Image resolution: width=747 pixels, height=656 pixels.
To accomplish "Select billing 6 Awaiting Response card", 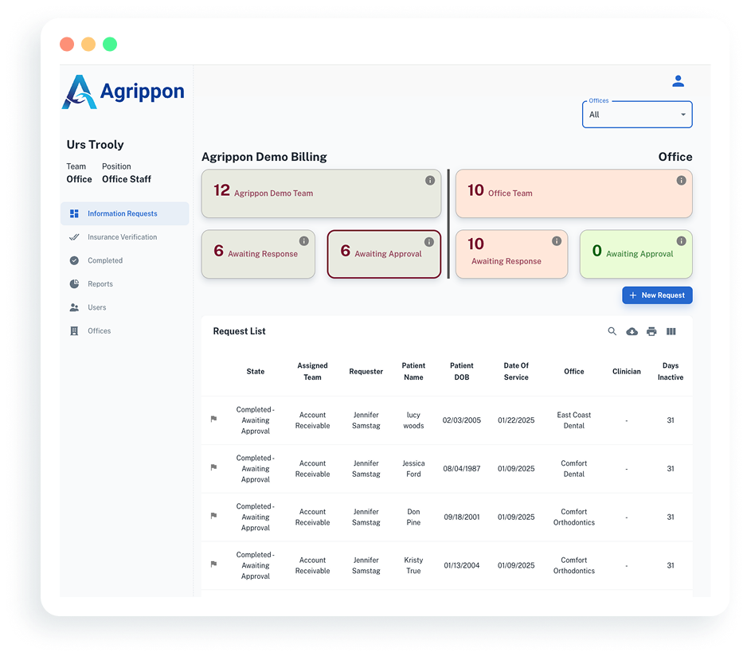I will point(258,254).
